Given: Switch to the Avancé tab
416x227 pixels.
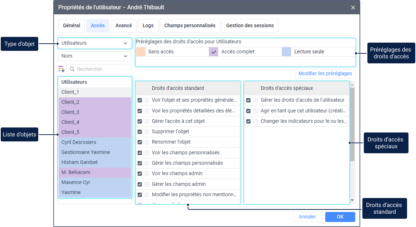Looking at the screenshot, I should coord(124,26).
